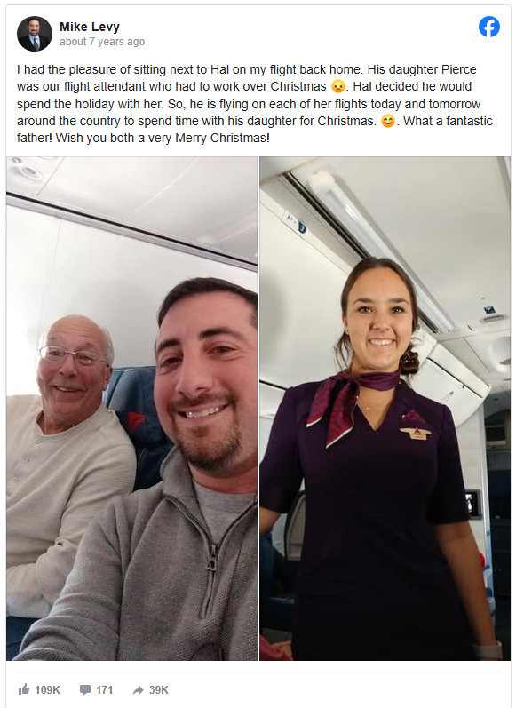View the 39K shares count
516x708 pixels.
[158, 690]
